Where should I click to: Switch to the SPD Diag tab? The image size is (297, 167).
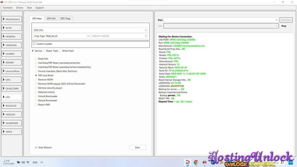click(x=65, y=18)
